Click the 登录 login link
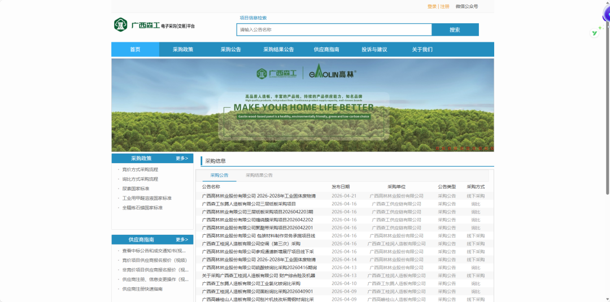The width and height of the screenshot is (610, 302). [432, 6]
